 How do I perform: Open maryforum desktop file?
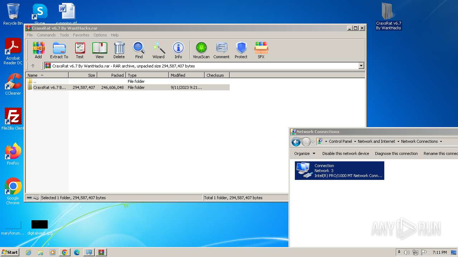click(13, 228)
